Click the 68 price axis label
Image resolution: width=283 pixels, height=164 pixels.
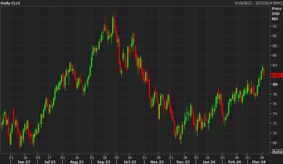click(x=274, y=143)
